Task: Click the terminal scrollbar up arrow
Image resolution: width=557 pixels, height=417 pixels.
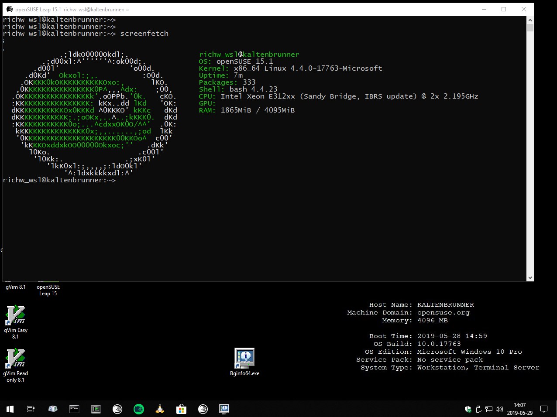Action: click(530, 20)
